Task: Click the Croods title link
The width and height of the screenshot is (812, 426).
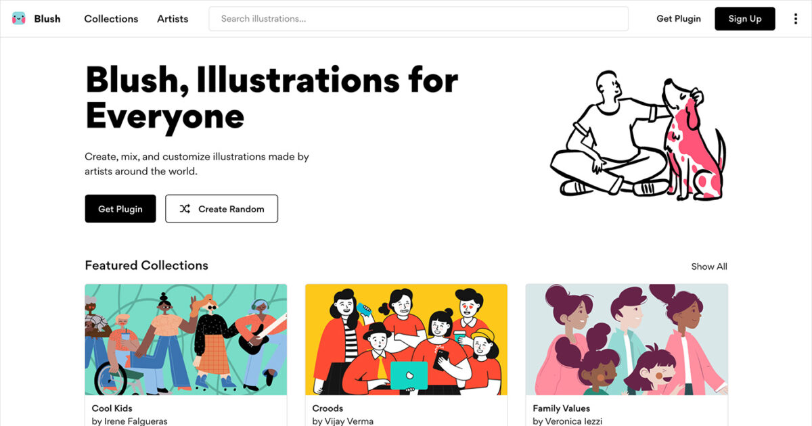Action: coord(328,408)
